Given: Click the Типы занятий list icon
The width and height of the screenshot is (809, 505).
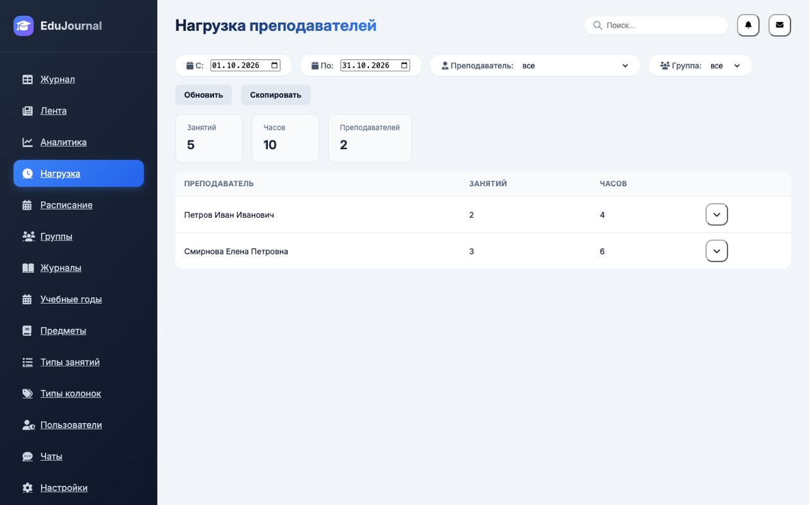Looking at the screenshot, I should pos(27,362).
